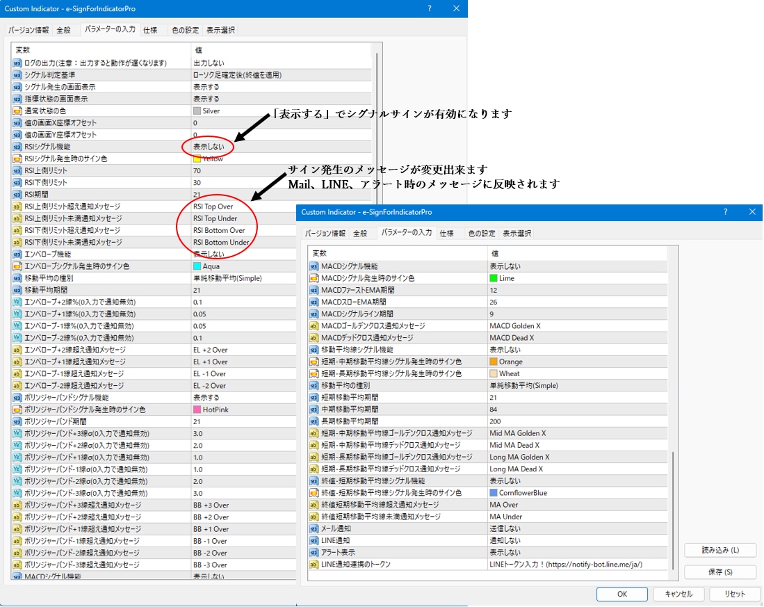Viewport: 764px width, 607px height.
Task: Click the icon beside ログの出力 row
Action: point(17,63)
